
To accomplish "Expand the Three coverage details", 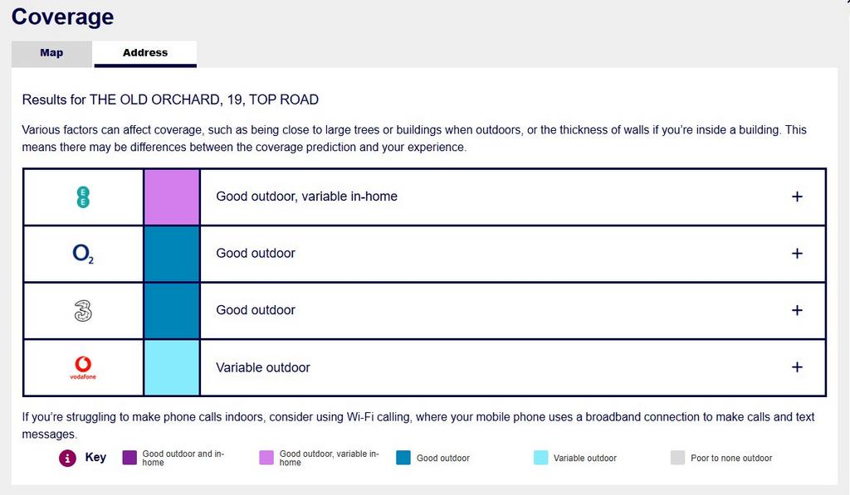I will [x=797, y=310].
